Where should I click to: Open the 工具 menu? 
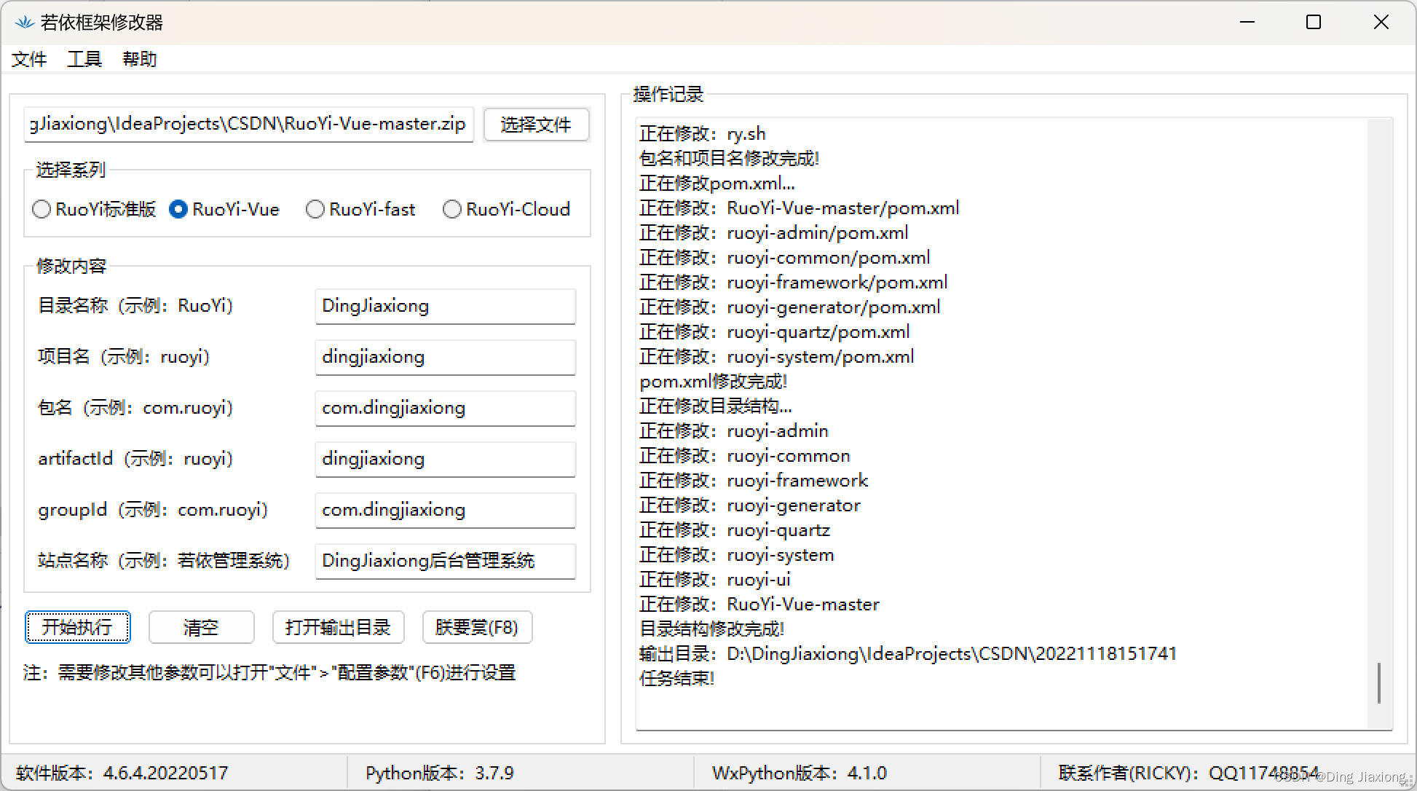[84, 59]
